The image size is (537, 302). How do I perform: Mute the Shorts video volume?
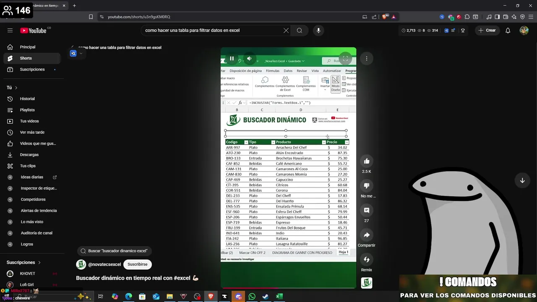point(249,59)
